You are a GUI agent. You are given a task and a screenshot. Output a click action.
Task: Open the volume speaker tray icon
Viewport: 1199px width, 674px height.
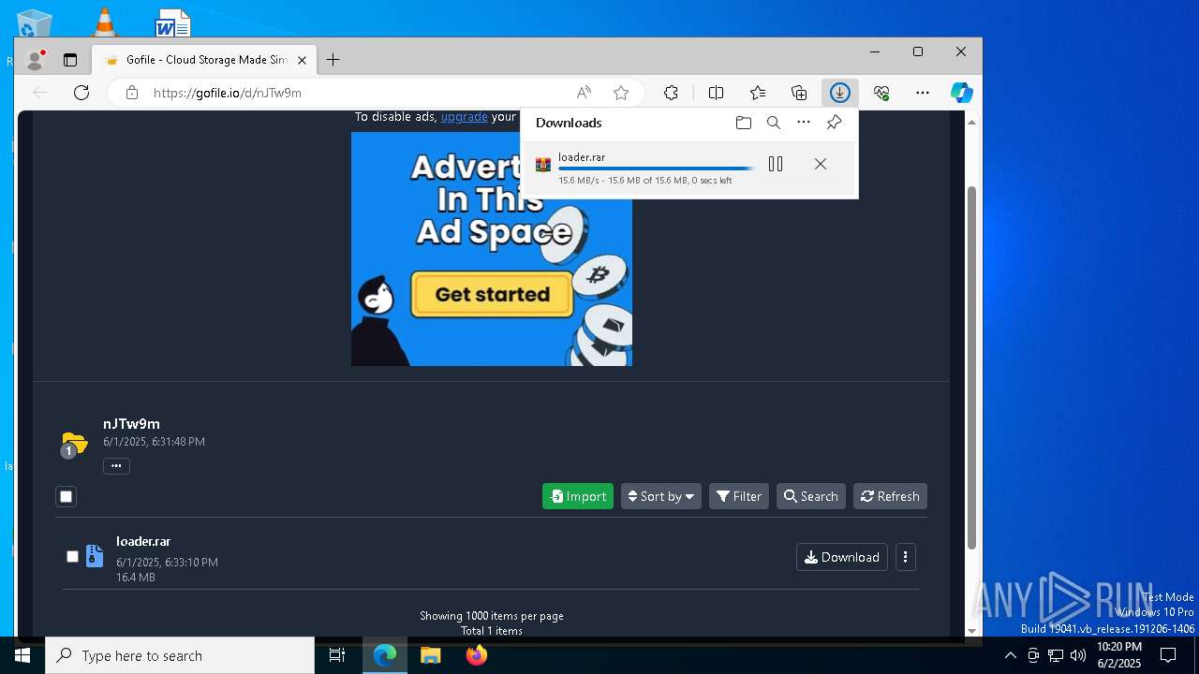click(1078, 655)
